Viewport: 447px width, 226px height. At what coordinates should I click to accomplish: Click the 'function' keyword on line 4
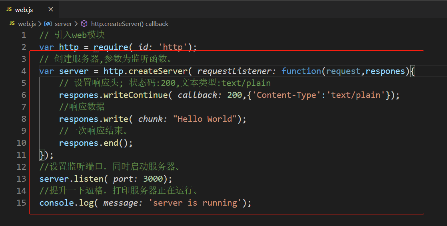(301, 71)
